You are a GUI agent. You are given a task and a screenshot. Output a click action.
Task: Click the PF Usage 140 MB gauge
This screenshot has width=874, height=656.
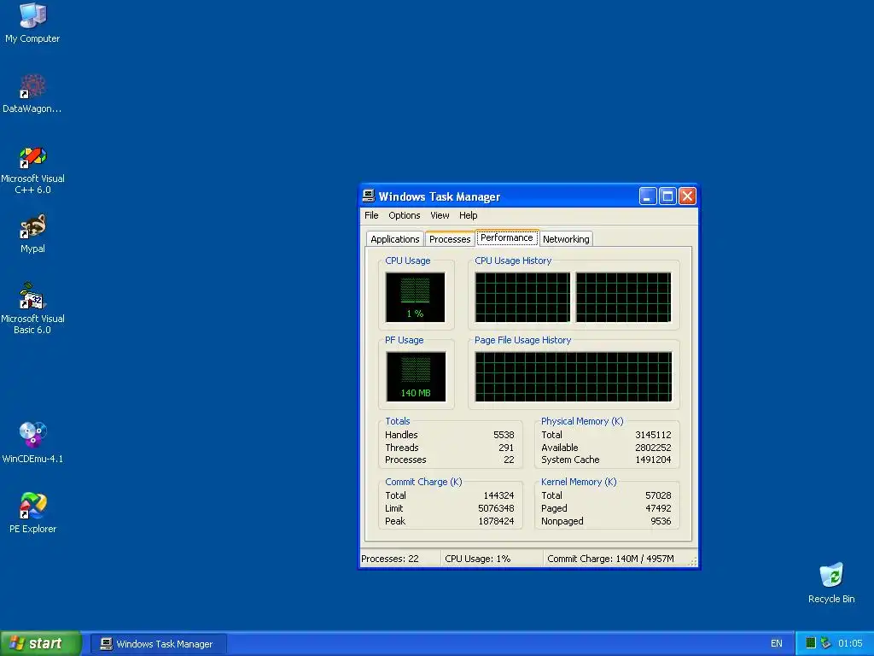(x=416, y=377)
